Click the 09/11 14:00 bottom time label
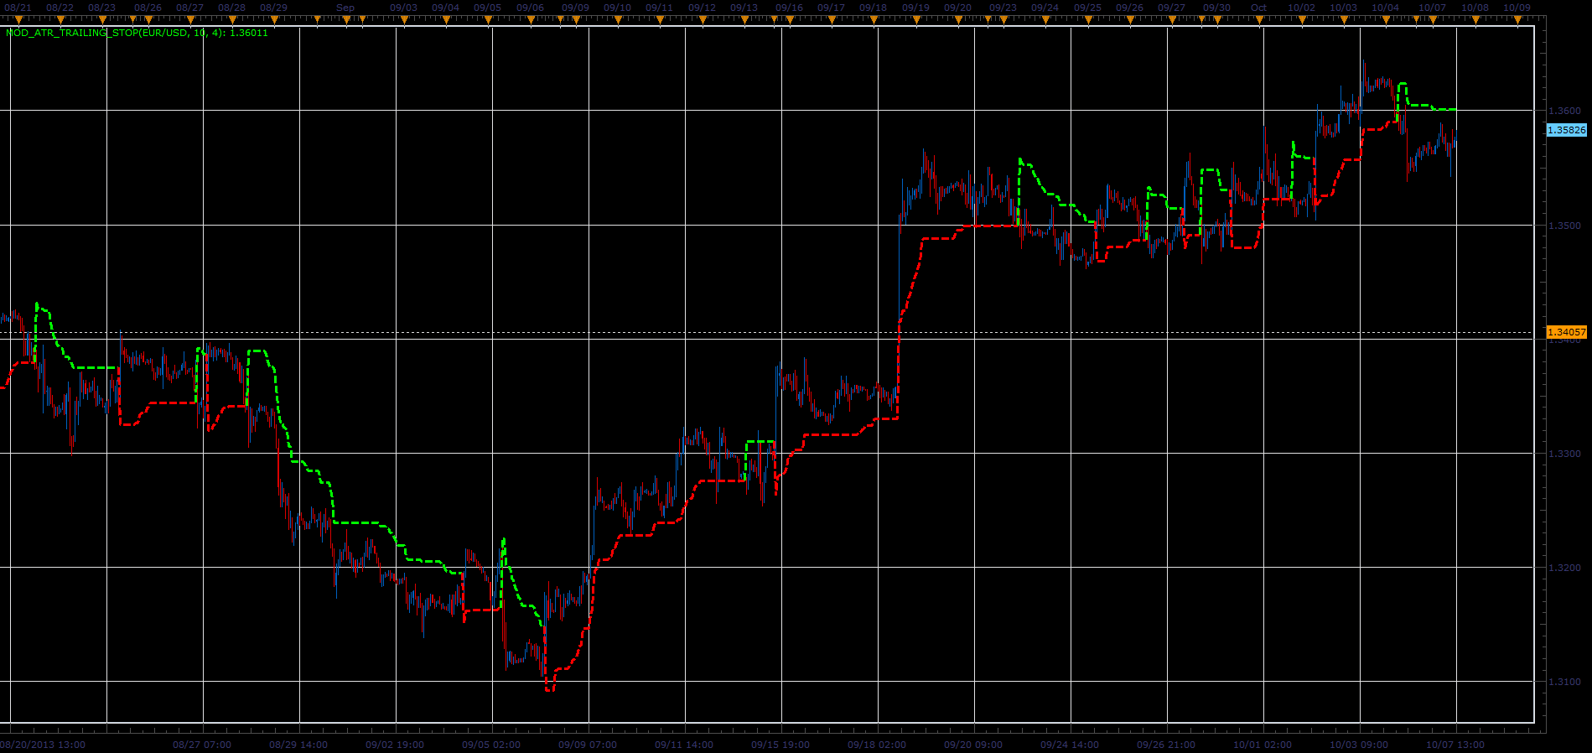 684,745
